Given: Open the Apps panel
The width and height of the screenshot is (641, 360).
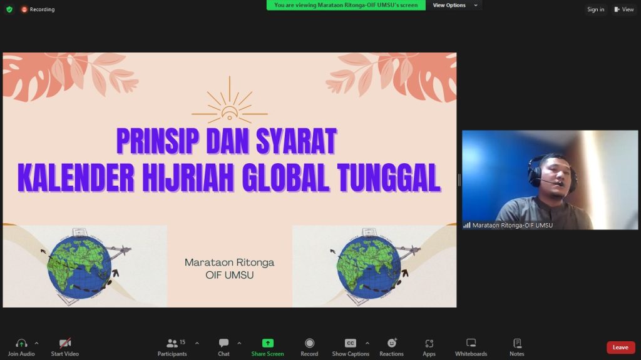Looking at the screenshot, I should click(x=429, y=347).
